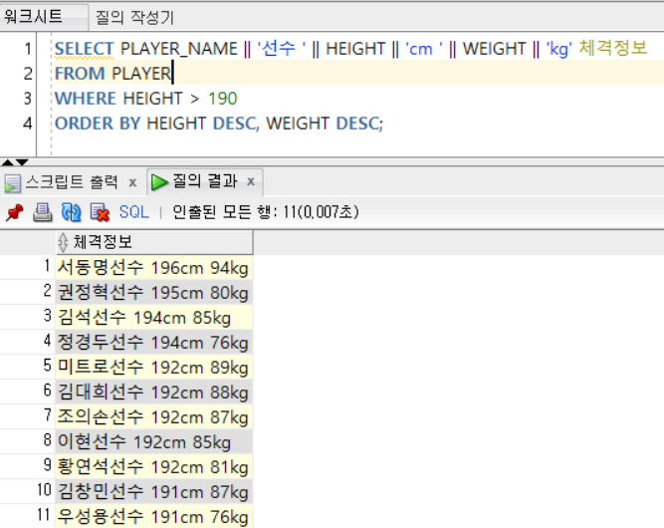Select cell 김석선수 194cm 85kg
Image resolution: width=664 pixels, height=528 pixels.
154,318
